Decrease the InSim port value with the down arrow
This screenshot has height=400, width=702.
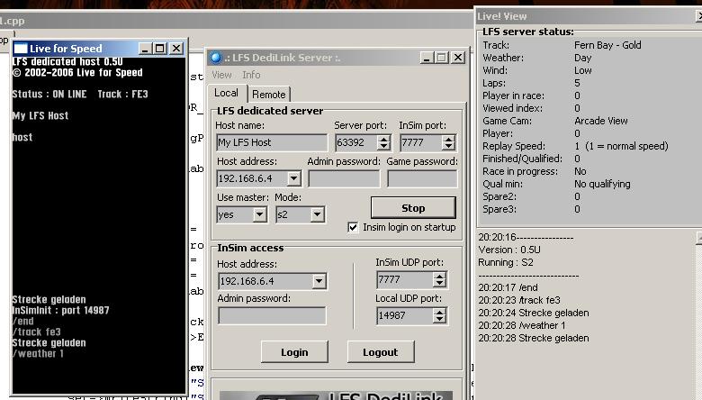tap(448, 147)
